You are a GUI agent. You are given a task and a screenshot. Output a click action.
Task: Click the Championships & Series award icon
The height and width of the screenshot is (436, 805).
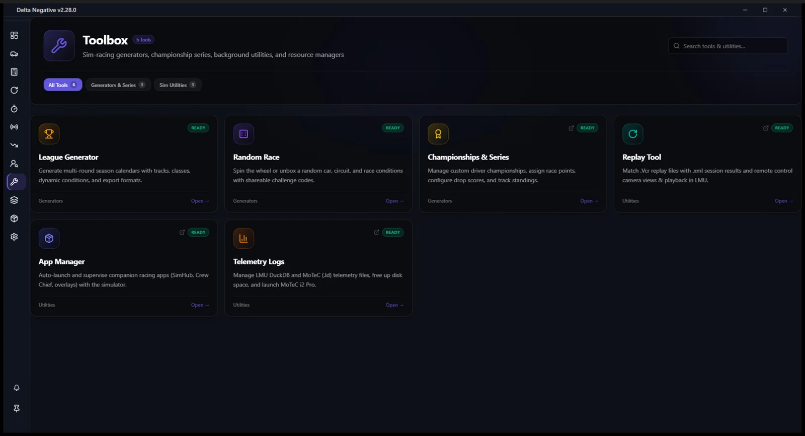(x=438, y=134)
